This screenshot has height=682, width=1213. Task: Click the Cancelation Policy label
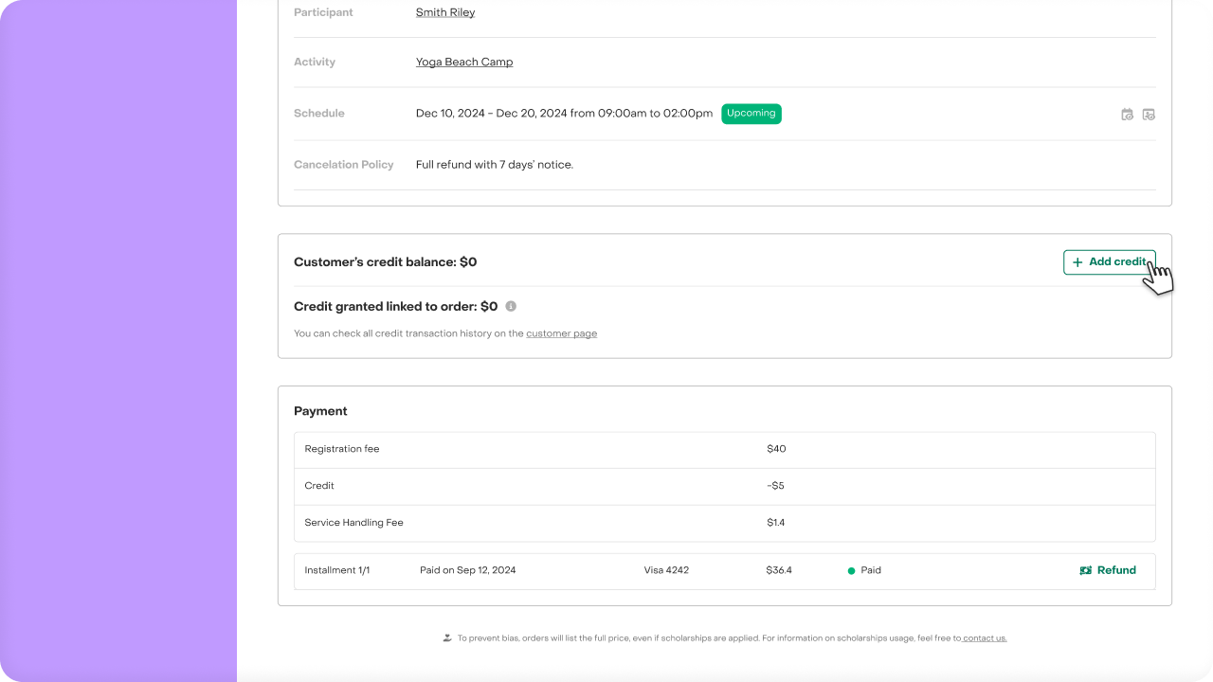click(344, 165)
